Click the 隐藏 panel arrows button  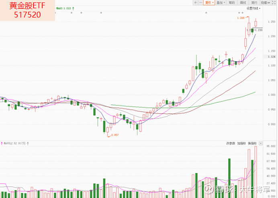click(x=265, y=2)
